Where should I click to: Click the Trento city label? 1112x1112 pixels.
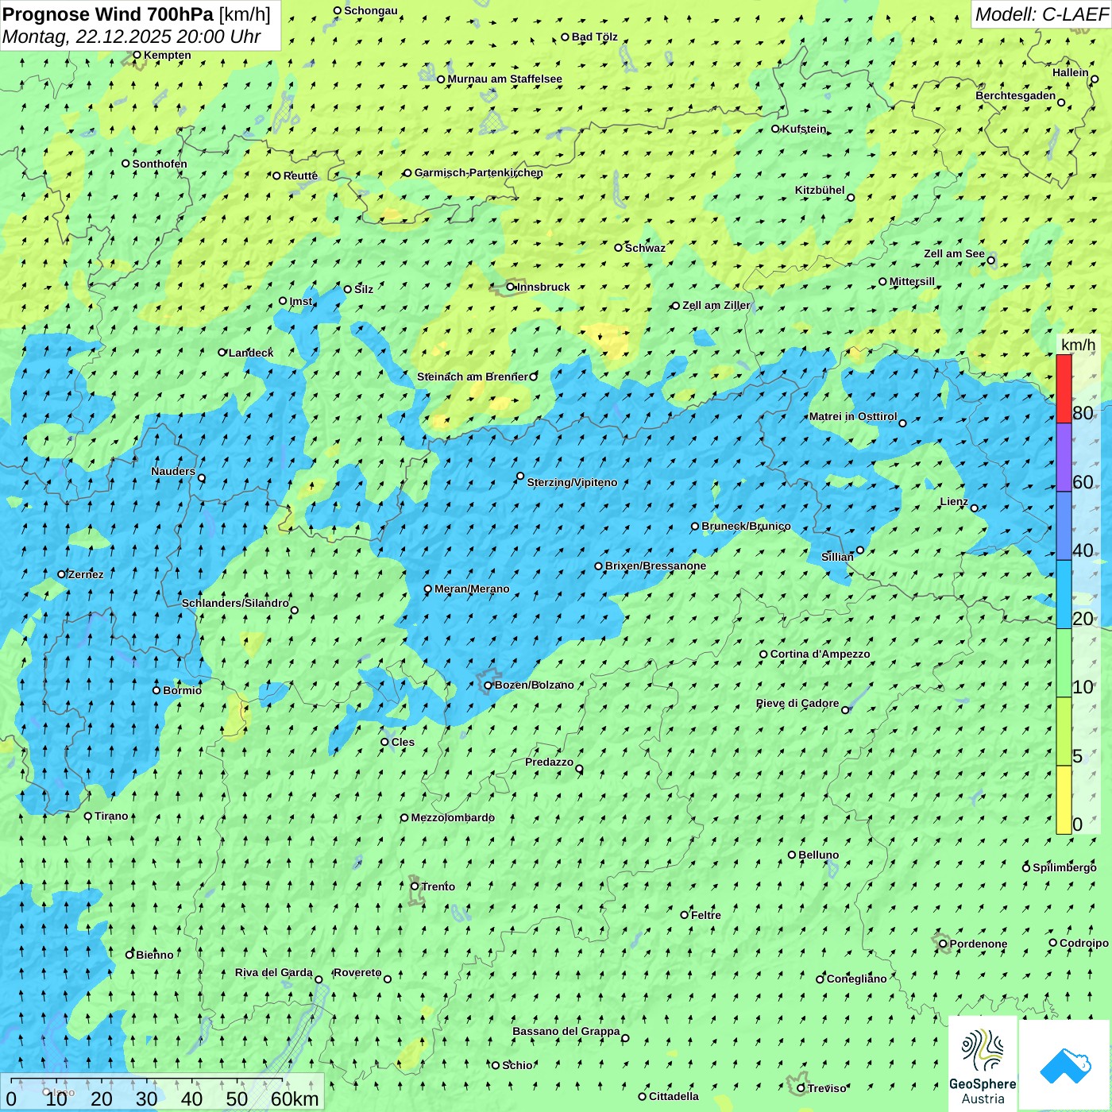coord(438,886)
